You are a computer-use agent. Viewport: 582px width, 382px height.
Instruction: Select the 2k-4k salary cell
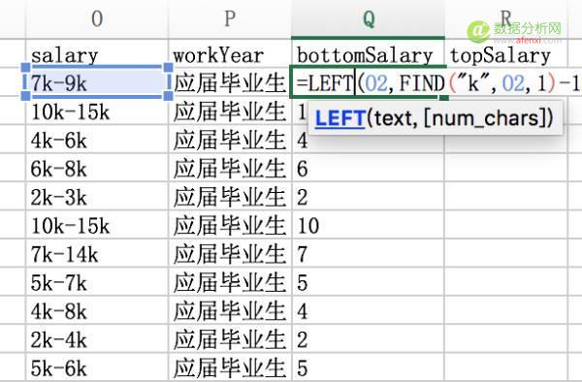(97, 339)
